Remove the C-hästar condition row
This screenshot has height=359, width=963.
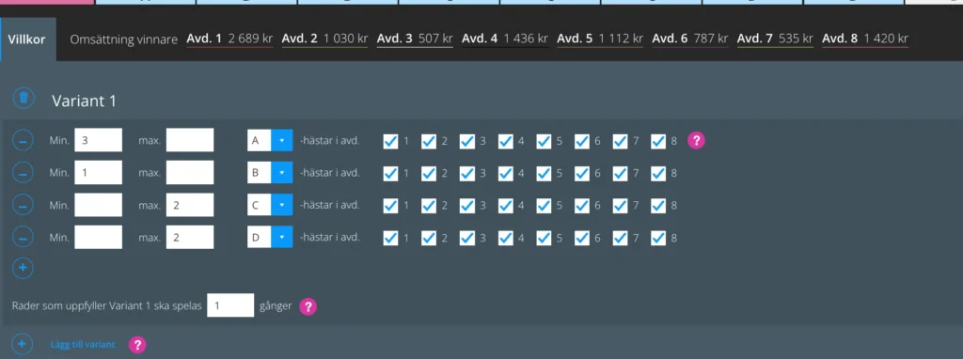pos(23,205)
